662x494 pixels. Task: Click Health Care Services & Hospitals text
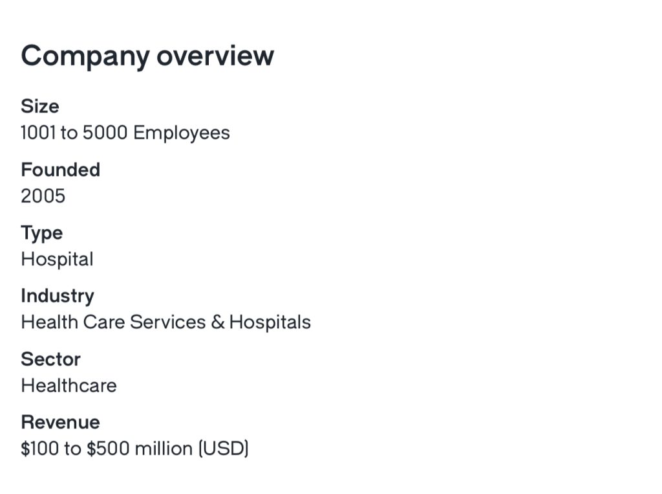(x=166, y=322)
